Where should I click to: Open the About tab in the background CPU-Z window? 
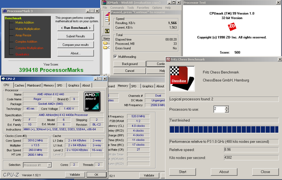click(160, 86)
